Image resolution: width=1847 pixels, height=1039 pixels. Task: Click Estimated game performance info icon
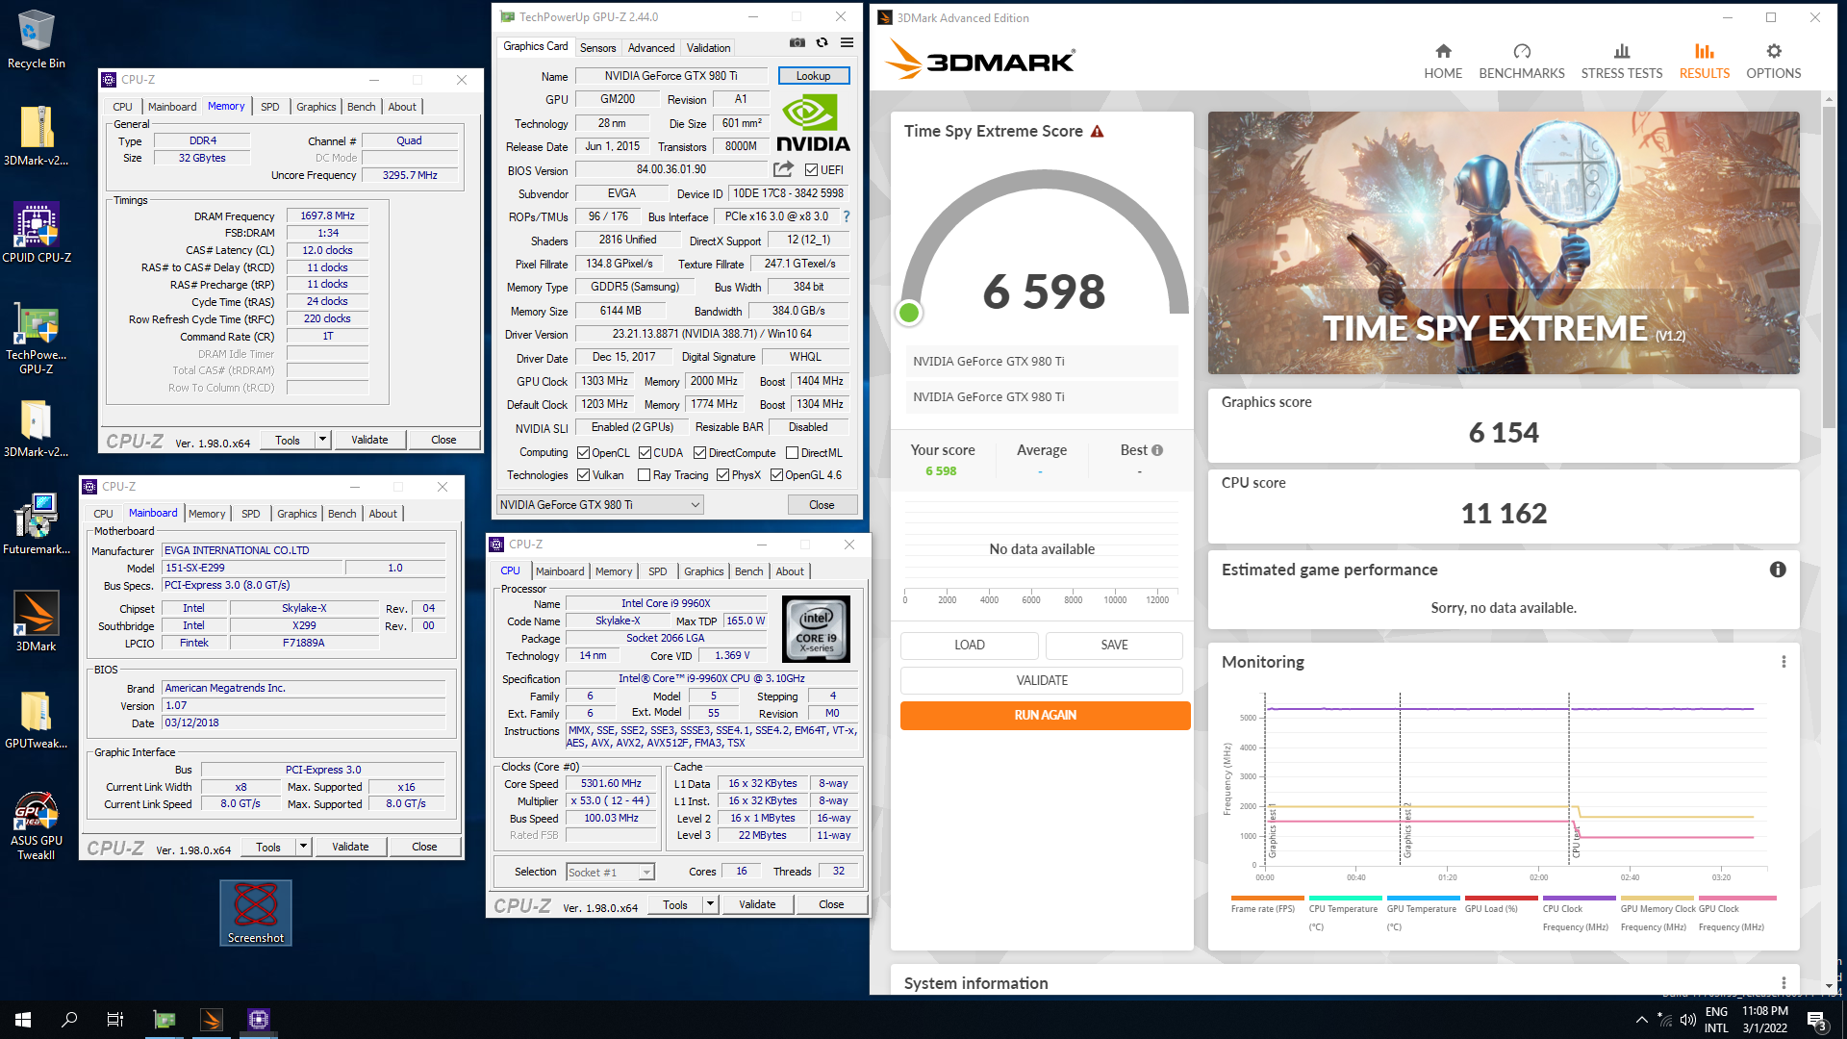(1778, 570)
